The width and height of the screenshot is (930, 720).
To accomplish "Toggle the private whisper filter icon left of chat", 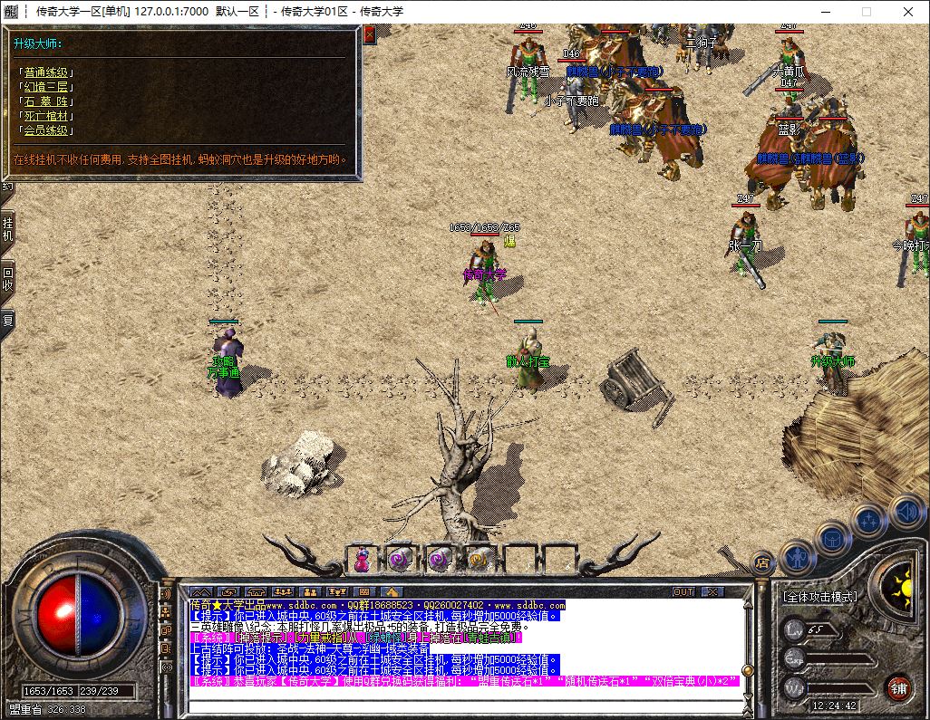I will (167, 648).
